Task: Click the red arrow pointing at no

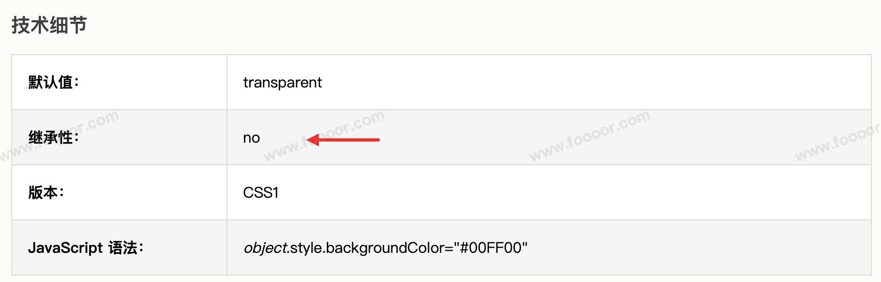Action: click(x=343, y=140)
